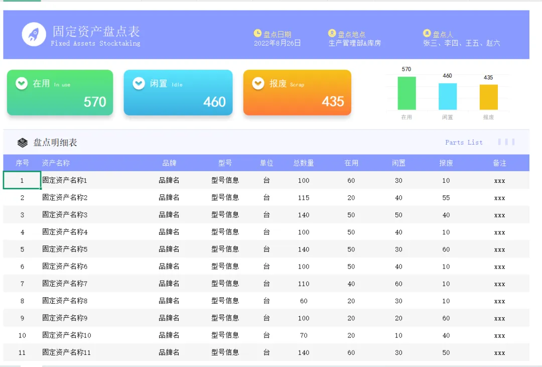Select the selected cell with sequence number 1
The height and width of the screenshot is (367, 542).
point(22,180)
